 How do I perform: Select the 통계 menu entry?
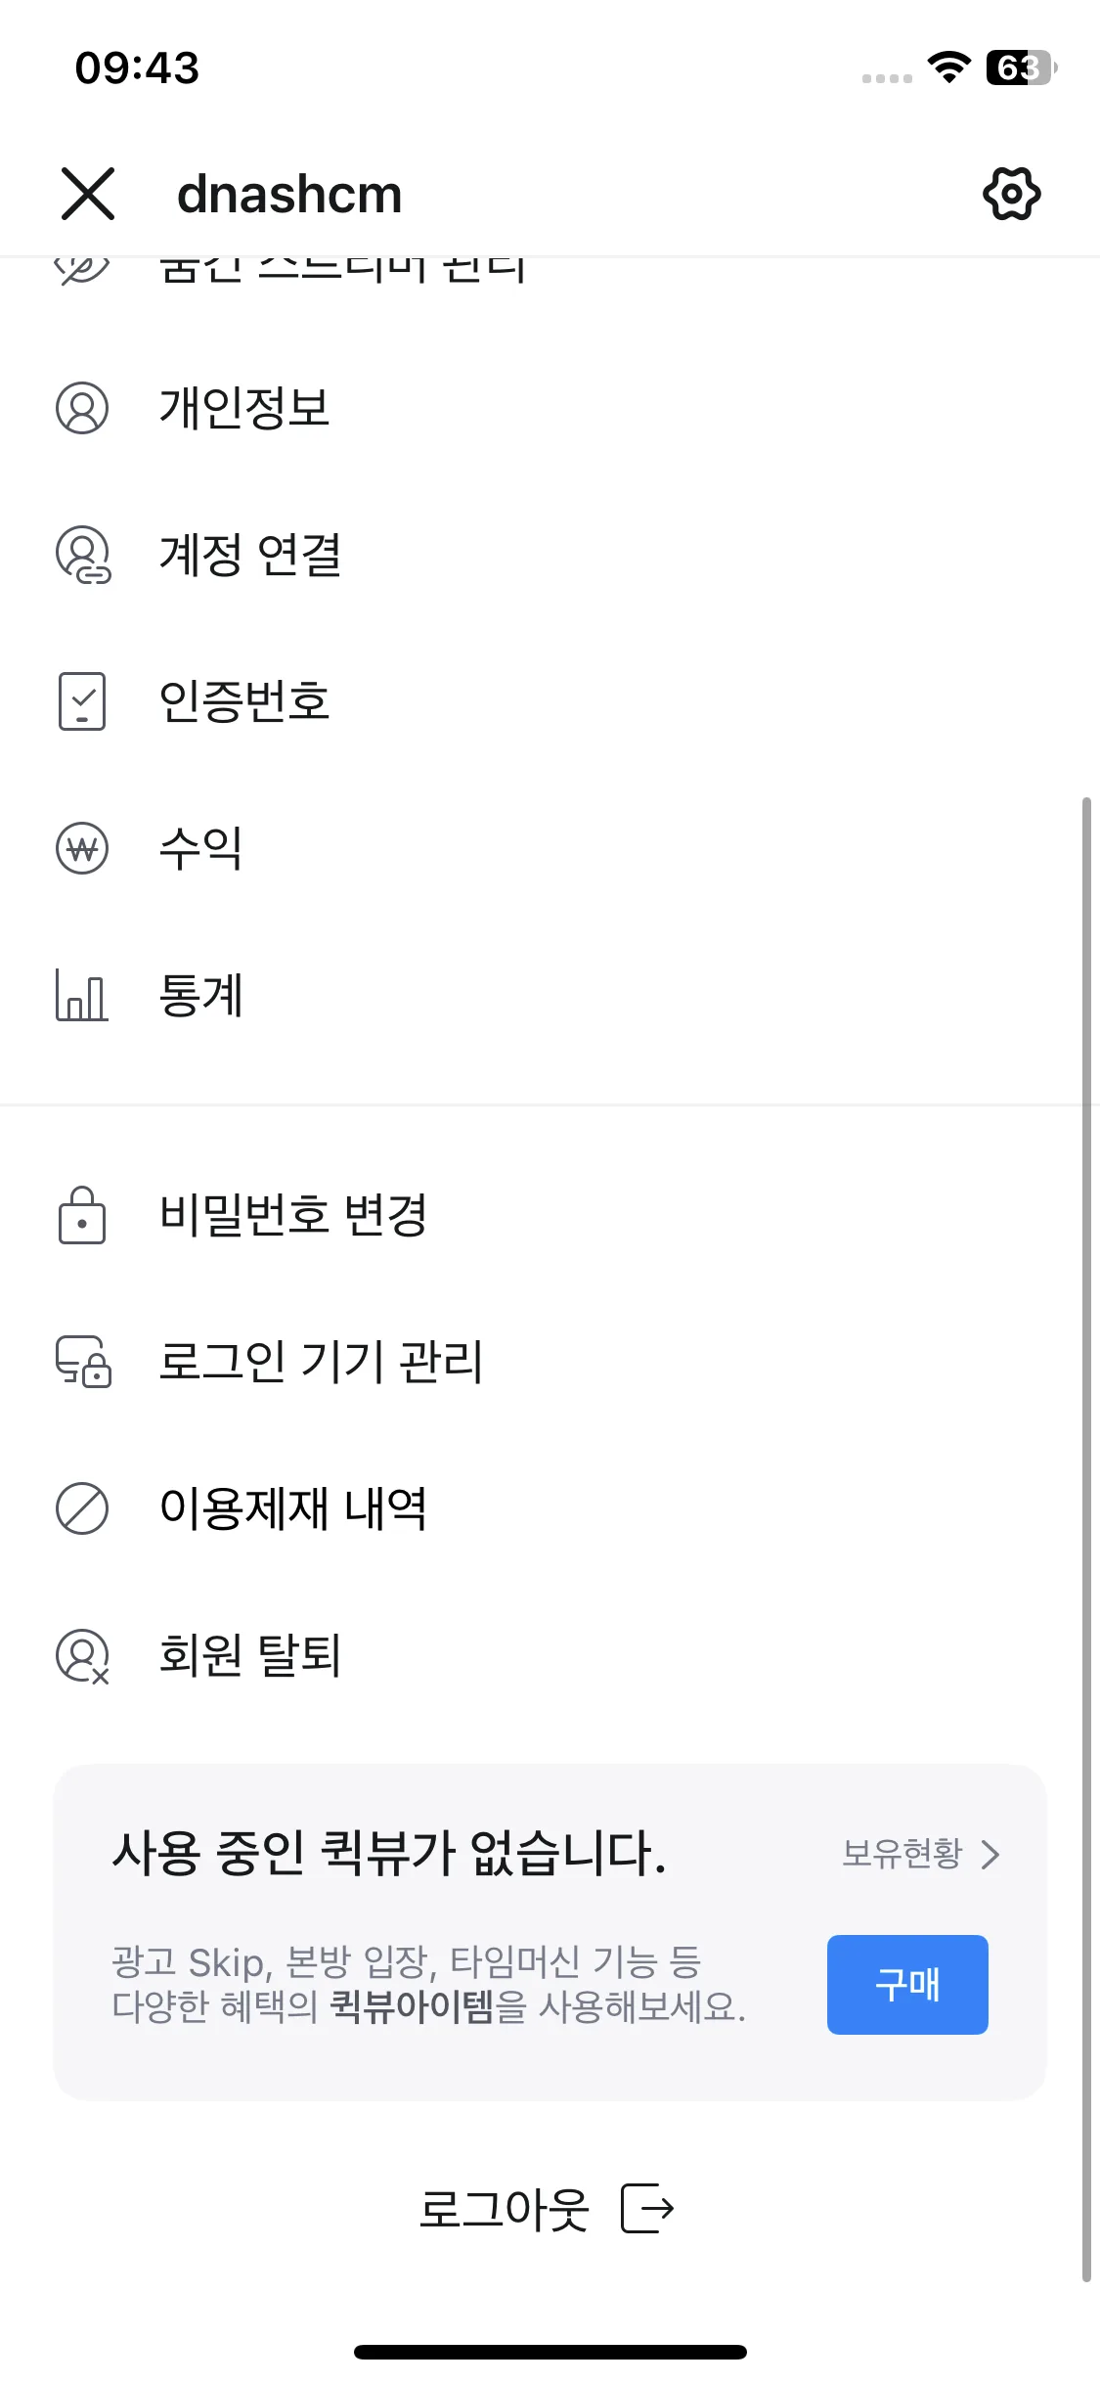coord(550,995)
